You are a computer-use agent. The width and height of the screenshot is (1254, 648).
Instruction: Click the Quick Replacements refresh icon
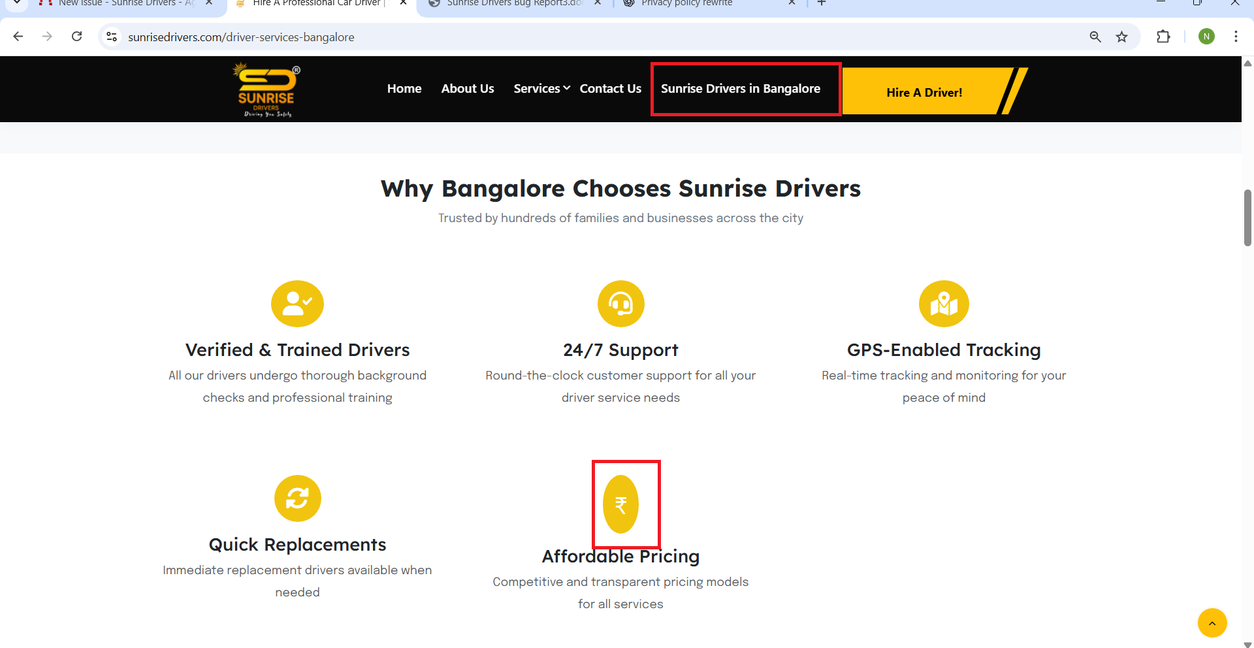coord(297,498)
